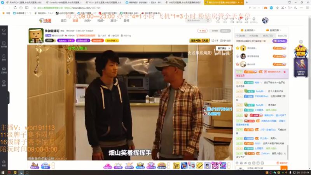This screenshot has height=175, width=311.
Task: Close the 窗口弹出 popup button
Action: [229, 48]
